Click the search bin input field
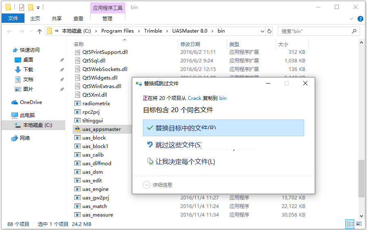The height and width of the screenshot is (230, 367). click(x=315, y=31)
